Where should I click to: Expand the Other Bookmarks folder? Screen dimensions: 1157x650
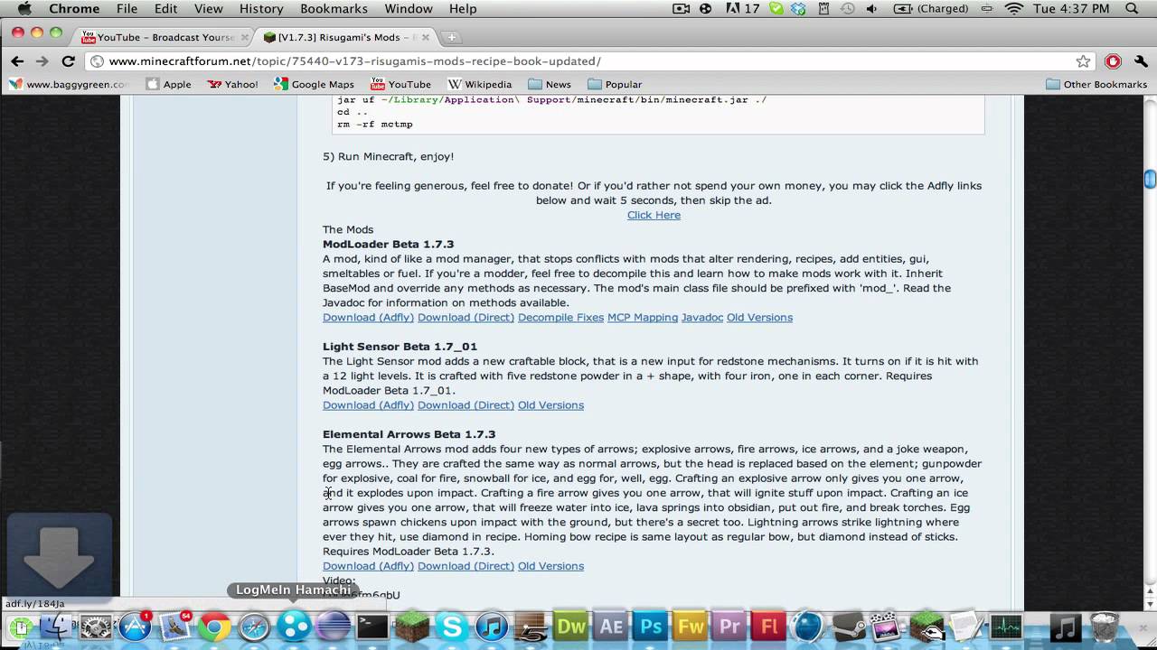[1096, 84]
